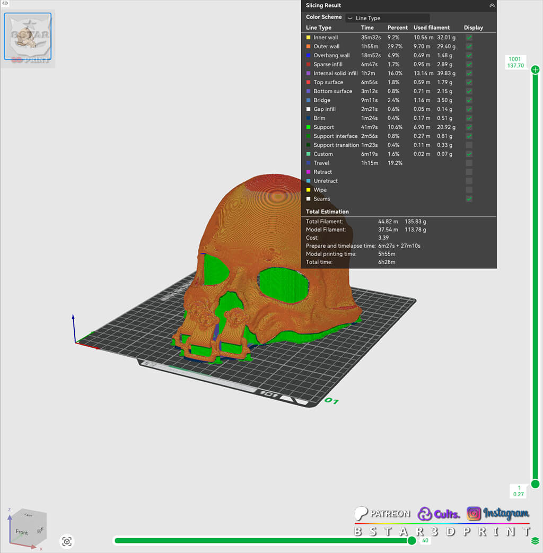Viewport: 543px width, 553px height.
Task: Toggle Outer wall display checkbox
Action: point(469,46)
